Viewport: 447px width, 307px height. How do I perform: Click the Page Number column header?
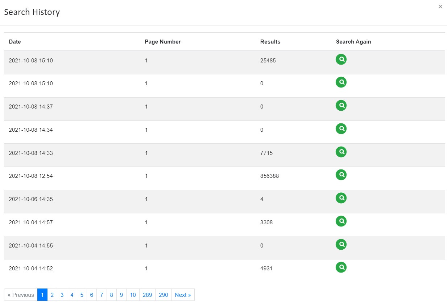click(x=163, y=42)
